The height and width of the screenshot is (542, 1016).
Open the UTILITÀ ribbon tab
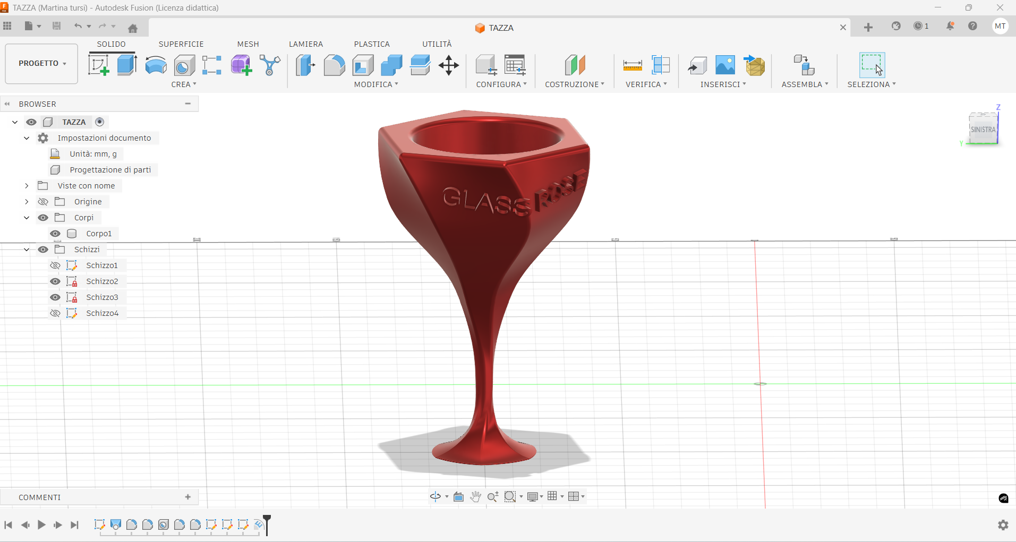(x=437, y=44)
